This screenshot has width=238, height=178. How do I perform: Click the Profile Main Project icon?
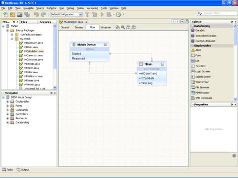coord(119,15)
